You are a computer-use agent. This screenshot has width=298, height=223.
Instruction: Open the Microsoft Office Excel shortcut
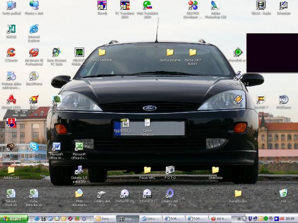coord(78,147)
